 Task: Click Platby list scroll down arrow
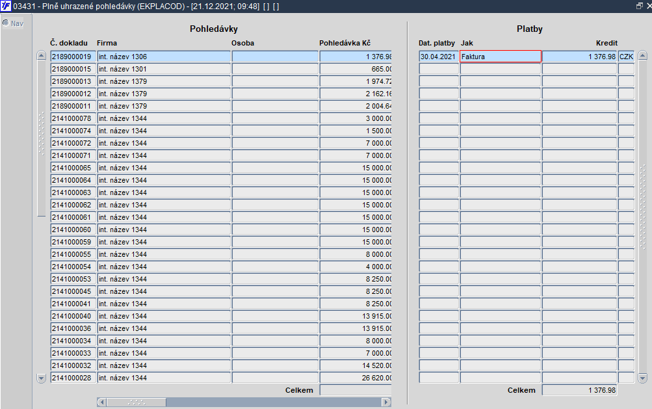(x=642, y=378)
